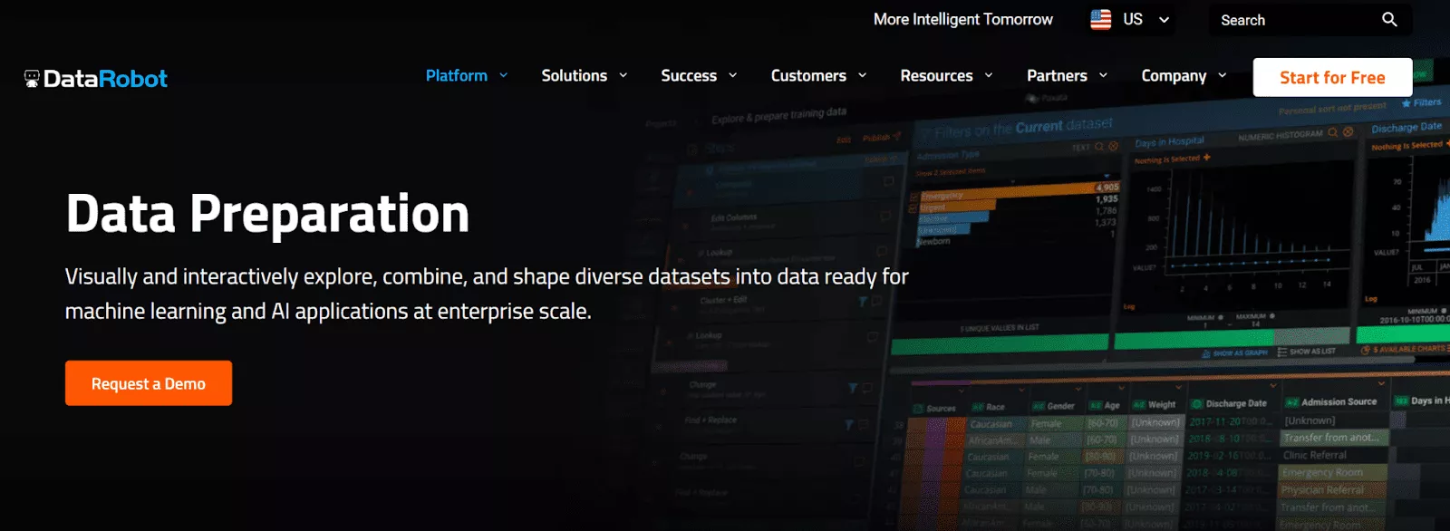Click the search magnifier icon
Screen dimensions: 1450x531
(x=1389, y=20)
